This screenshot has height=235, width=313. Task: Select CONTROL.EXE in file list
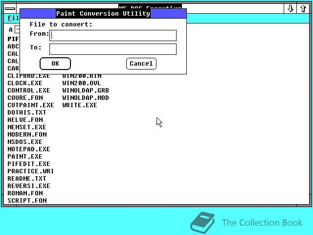[x=29, y=91]
